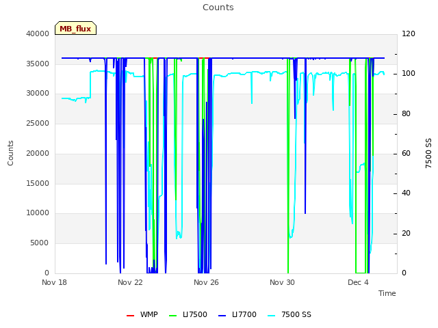The image size is (438, 328).
Task: Select the LI7500 legend entry
Action: (188, 314)
